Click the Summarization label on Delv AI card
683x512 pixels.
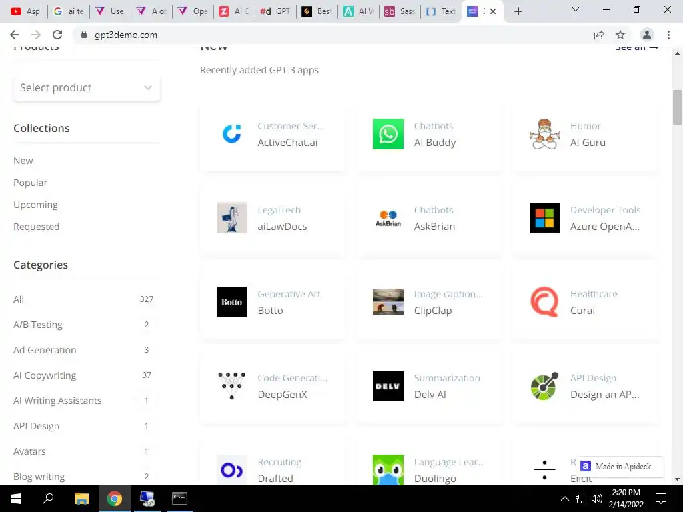447,378
